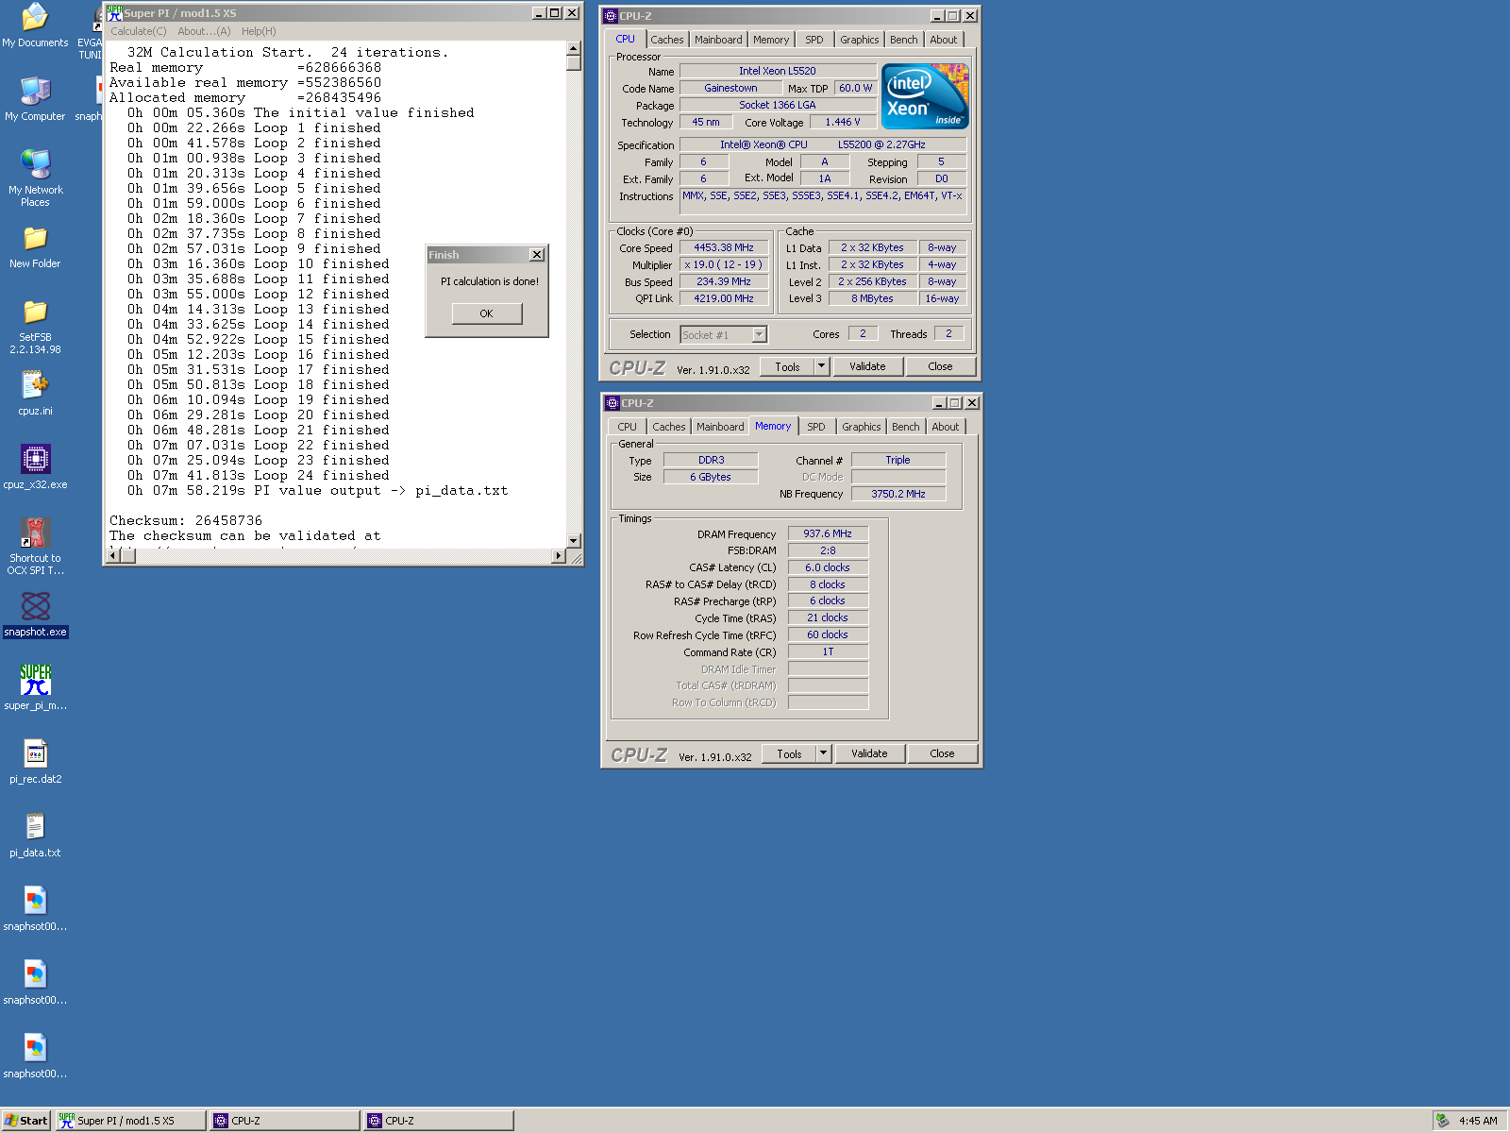The height and width of the screenshot is (1133, 1510).
Task: Click Super PI title bar icon
Action: click(x=114, y=13)
